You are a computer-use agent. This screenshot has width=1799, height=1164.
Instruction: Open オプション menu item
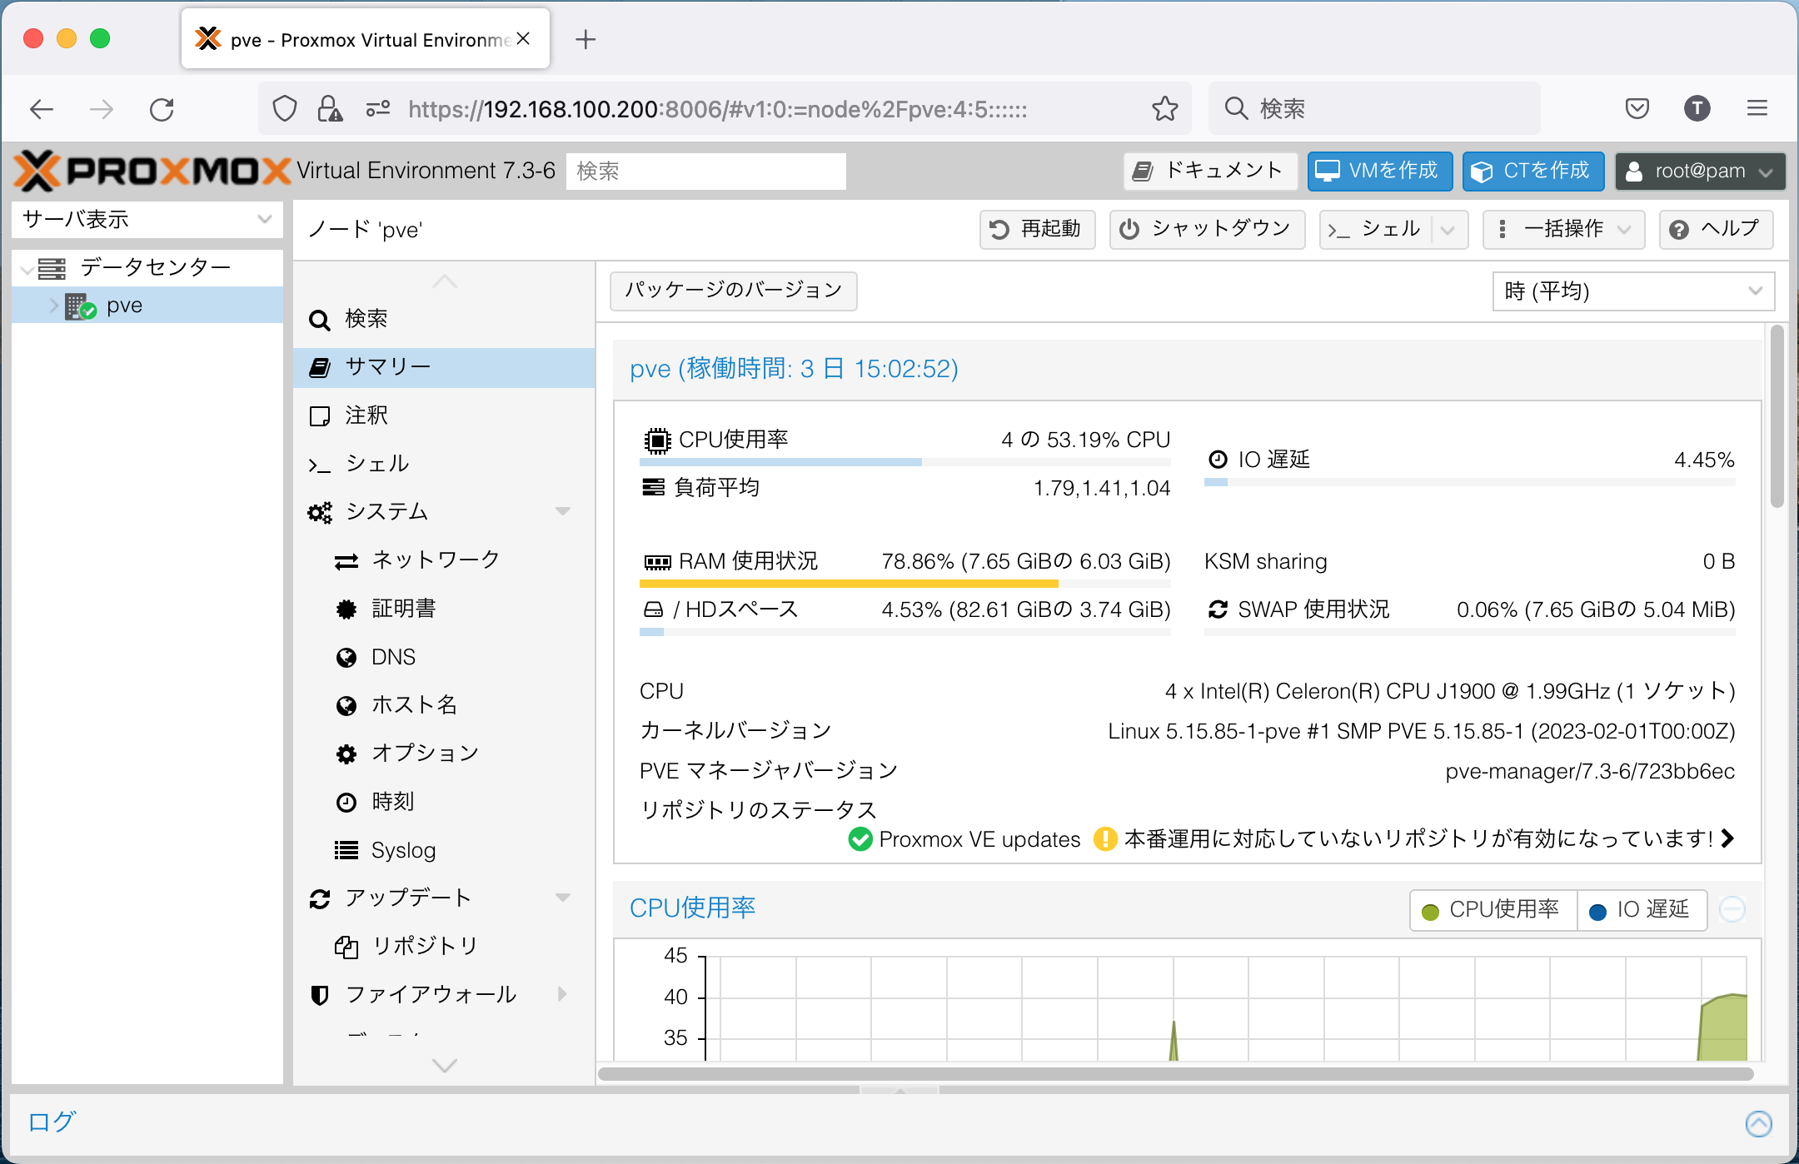click(444, 754)
